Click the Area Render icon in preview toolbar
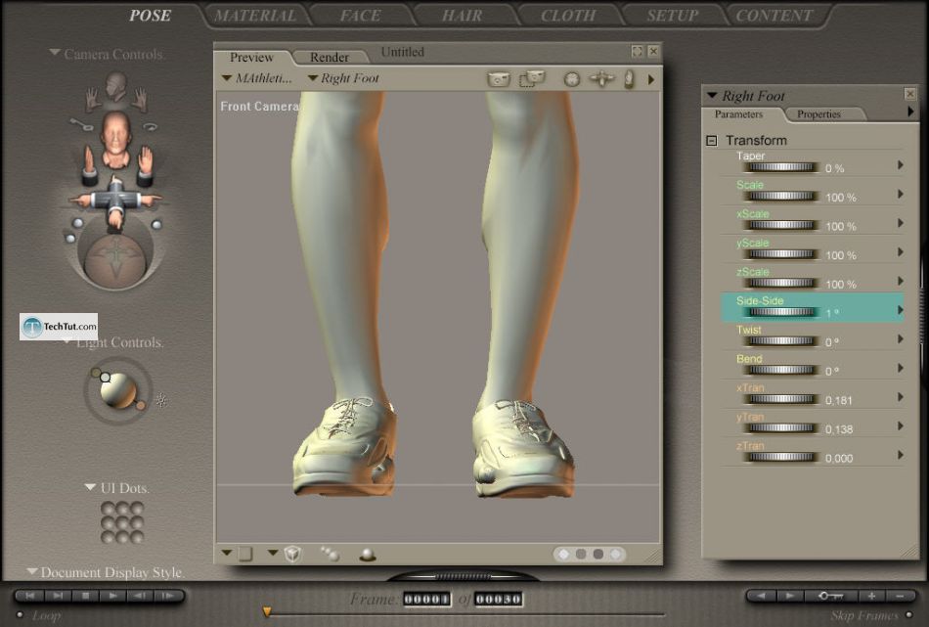The height and width of the screenshot is (627, 929). 532,78
